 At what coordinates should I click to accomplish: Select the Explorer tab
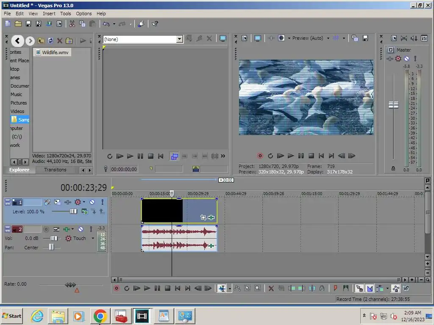coord(19,170)
